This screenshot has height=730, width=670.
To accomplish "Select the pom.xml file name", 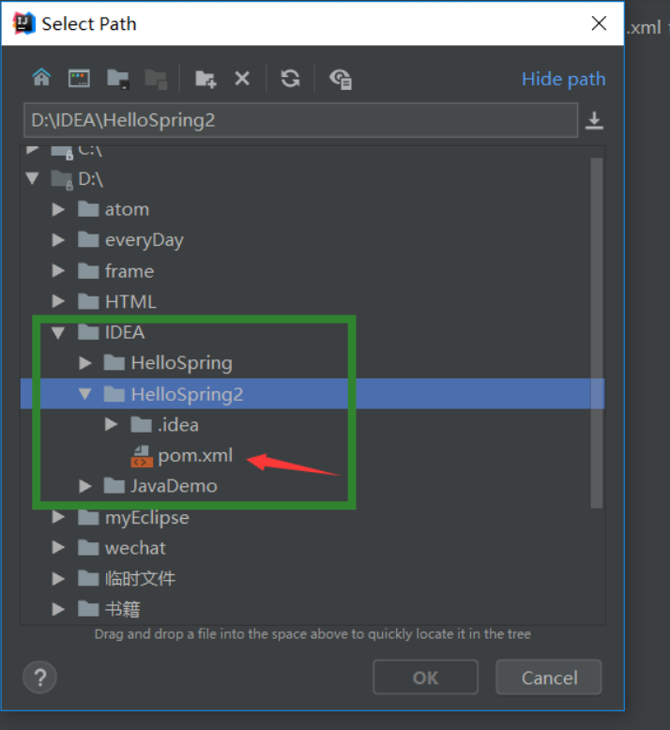I will pos(195,456).
